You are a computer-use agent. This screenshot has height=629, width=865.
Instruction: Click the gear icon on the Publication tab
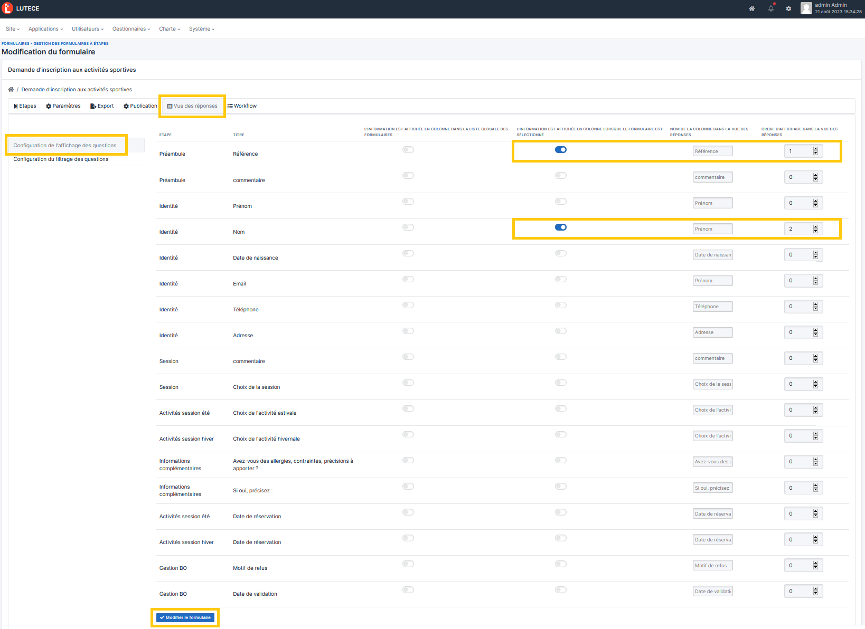[x=126, y=106]
